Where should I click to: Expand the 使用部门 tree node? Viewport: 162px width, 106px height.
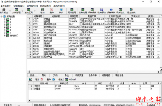click(5, 36)
